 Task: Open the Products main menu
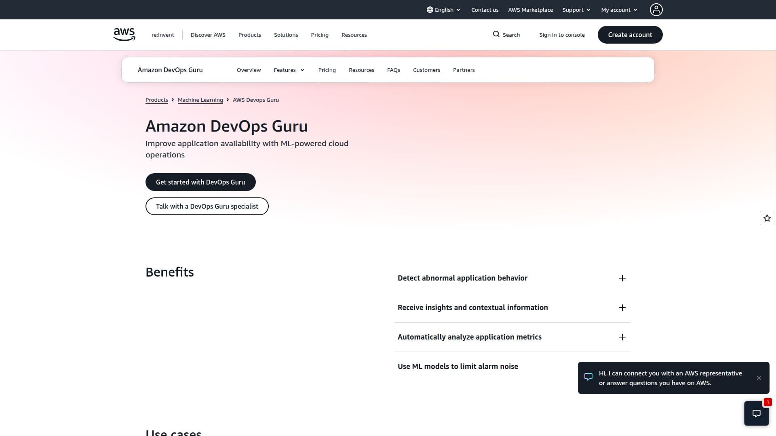coord(249,35)
